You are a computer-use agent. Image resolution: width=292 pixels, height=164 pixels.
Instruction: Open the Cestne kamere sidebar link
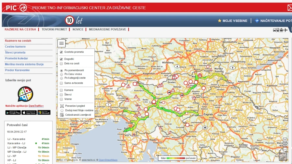click(x=15, y=47)
